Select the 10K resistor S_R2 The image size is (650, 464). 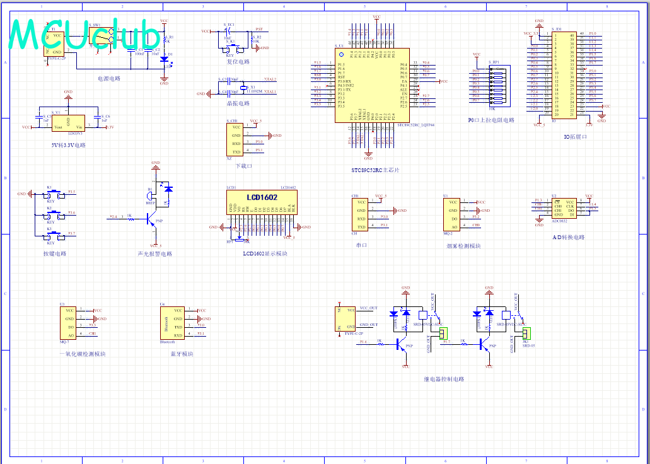(x=252, y=40)
